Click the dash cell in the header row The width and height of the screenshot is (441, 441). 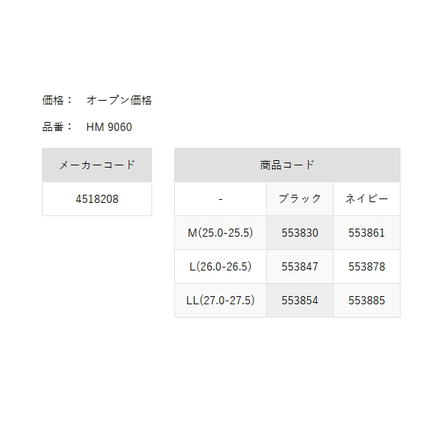(x=220, y=198)
